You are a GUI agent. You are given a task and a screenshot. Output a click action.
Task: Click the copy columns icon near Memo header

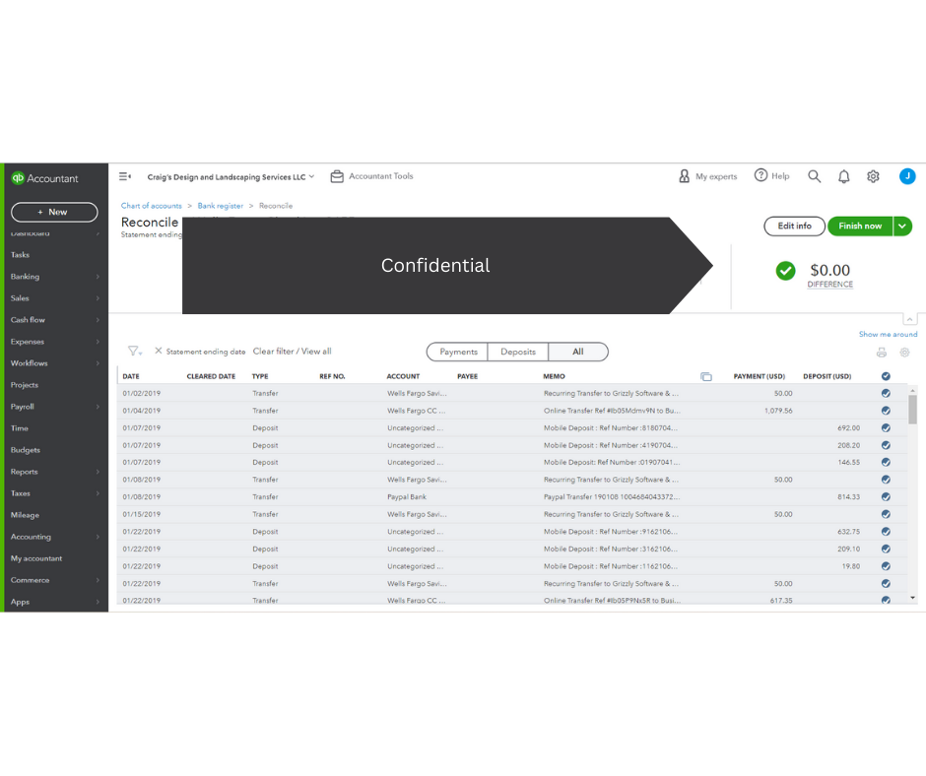(x=705, y=377)
